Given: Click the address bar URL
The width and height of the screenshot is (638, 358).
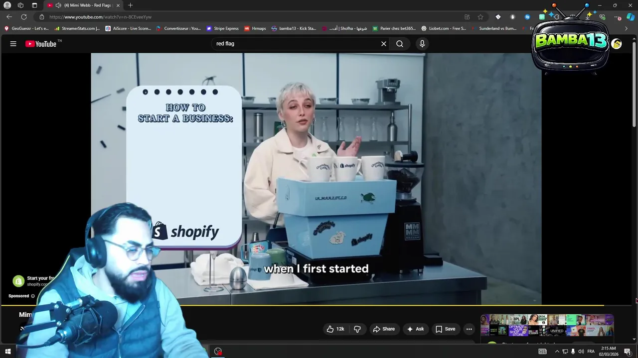Looking at the screenshot, I should 100,17.
